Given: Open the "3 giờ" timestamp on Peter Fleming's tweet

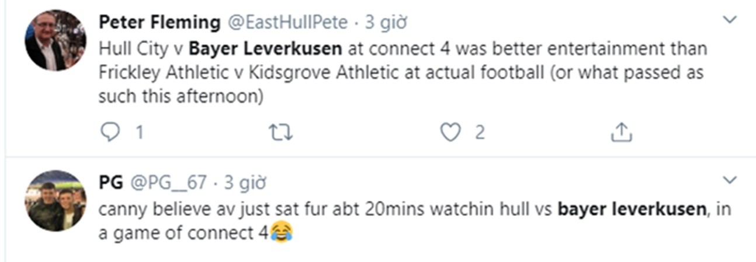Looking at the screenshot, I should pos(386,23).
